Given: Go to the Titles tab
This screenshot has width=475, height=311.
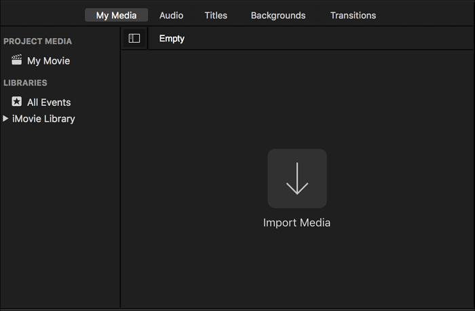Looking at the screenshot, I should click(216, 15).
